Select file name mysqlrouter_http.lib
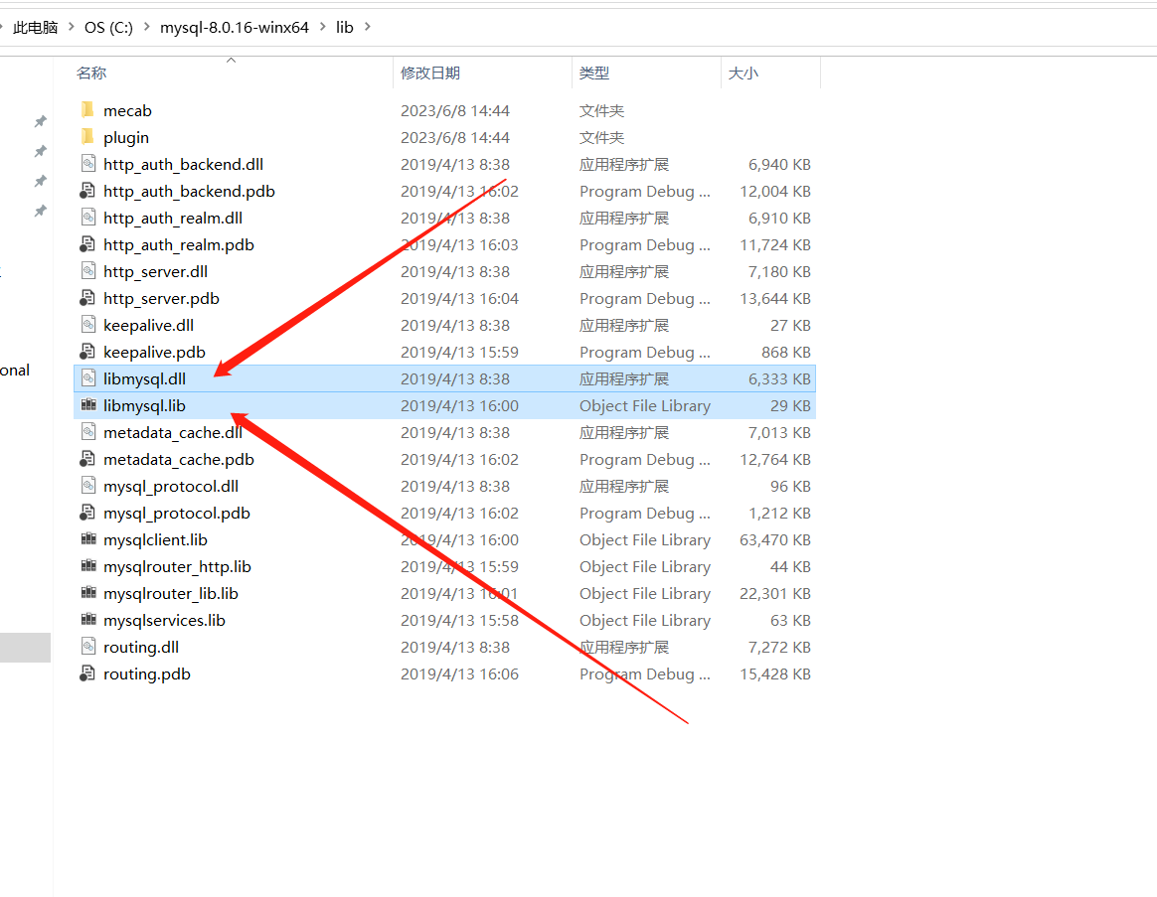The image size is (1157, 897). click(x=177, y=566)
